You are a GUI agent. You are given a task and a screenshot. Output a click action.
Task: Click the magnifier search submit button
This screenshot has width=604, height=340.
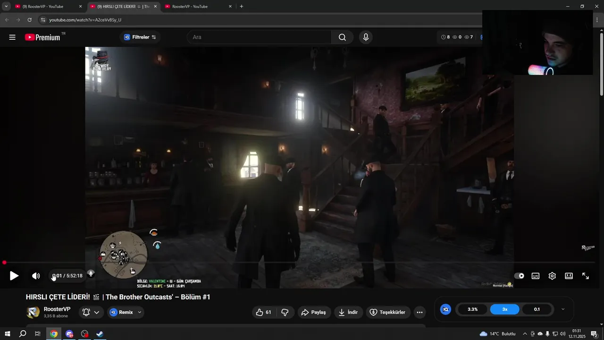click(342, 37)
